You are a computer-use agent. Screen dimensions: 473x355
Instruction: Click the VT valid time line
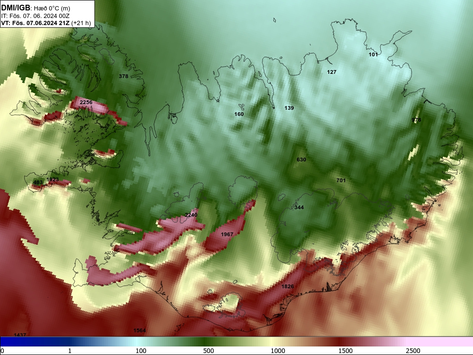(x=46, y=23)
